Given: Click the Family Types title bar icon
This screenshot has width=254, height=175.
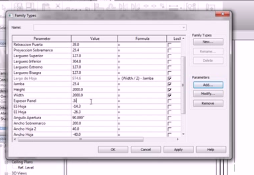Looking at the screenshot, I should point(11,16).
